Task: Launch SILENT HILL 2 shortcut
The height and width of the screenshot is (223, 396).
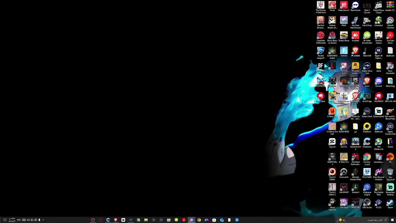Action: click(x=332, y=159)
